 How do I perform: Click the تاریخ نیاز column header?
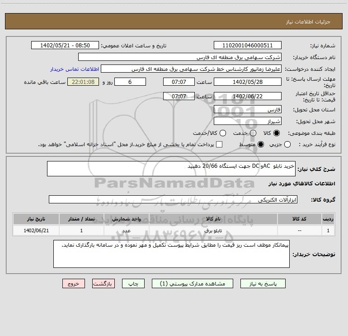pos(36,219)
